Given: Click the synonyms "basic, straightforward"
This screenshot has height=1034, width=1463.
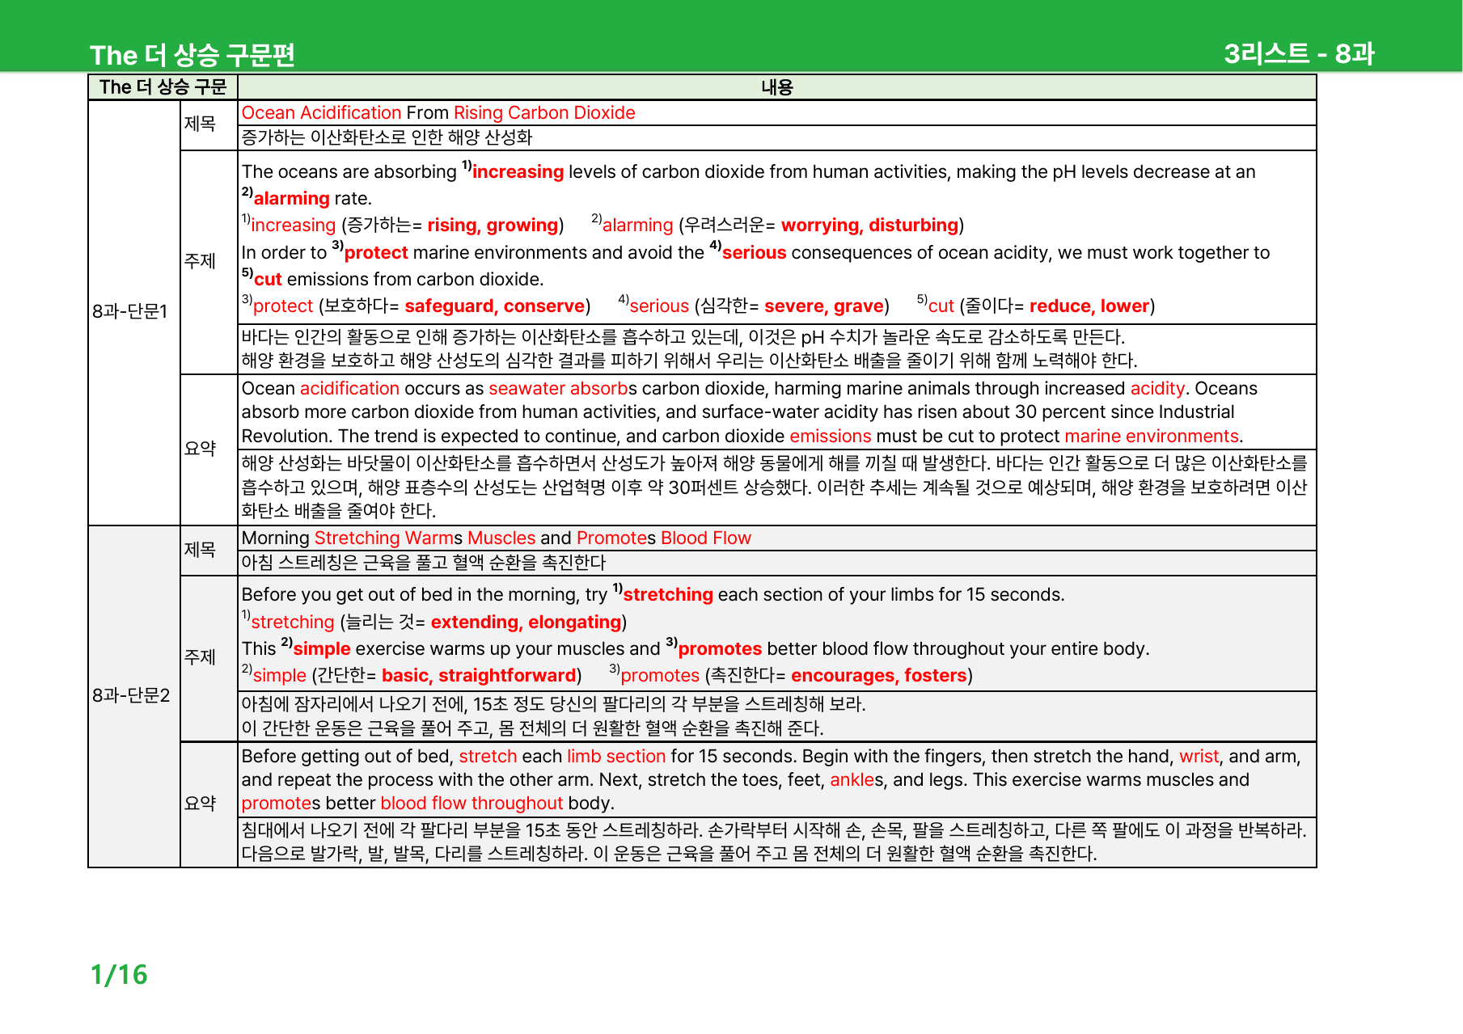Looking at the screenshot, I should pyautogui.click(x=479, y=676).
